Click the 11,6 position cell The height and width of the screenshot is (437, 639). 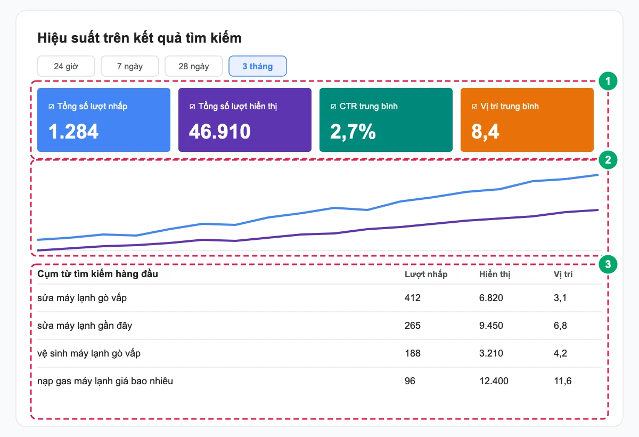pyautogui.click(x=563, y=381)
